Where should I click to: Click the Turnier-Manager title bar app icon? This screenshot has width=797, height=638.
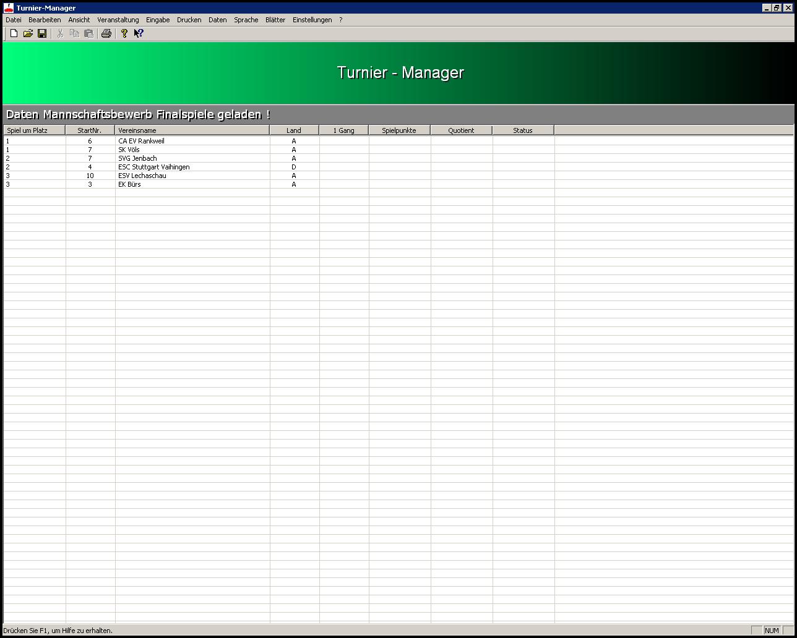click(9, 7)
